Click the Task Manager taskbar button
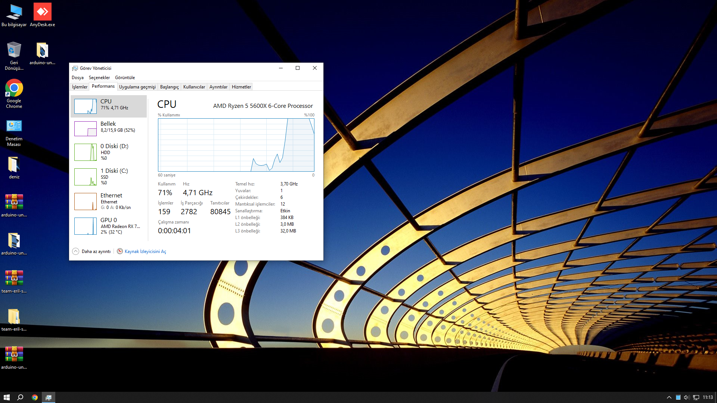 49,397
